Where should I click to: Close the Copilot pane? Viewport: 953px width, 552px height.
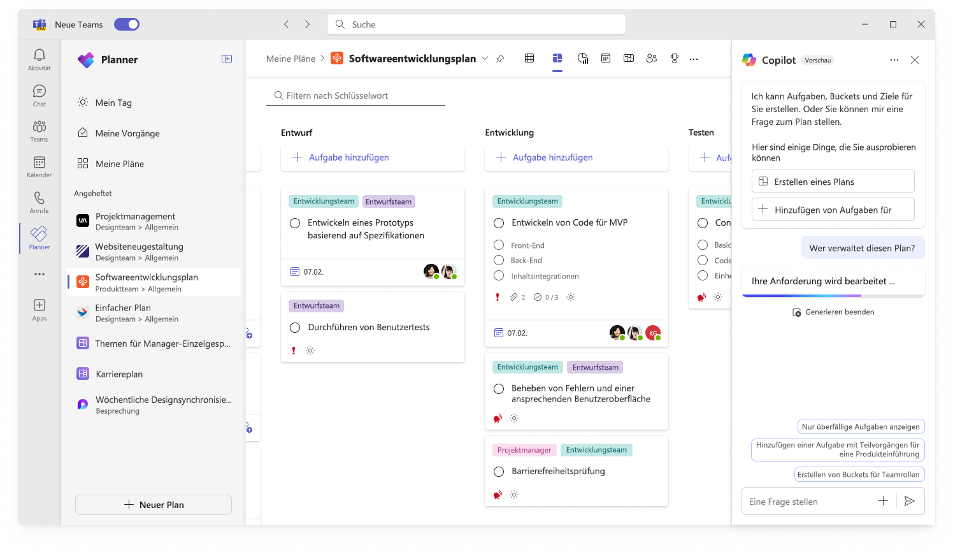[x=915, y=60]
